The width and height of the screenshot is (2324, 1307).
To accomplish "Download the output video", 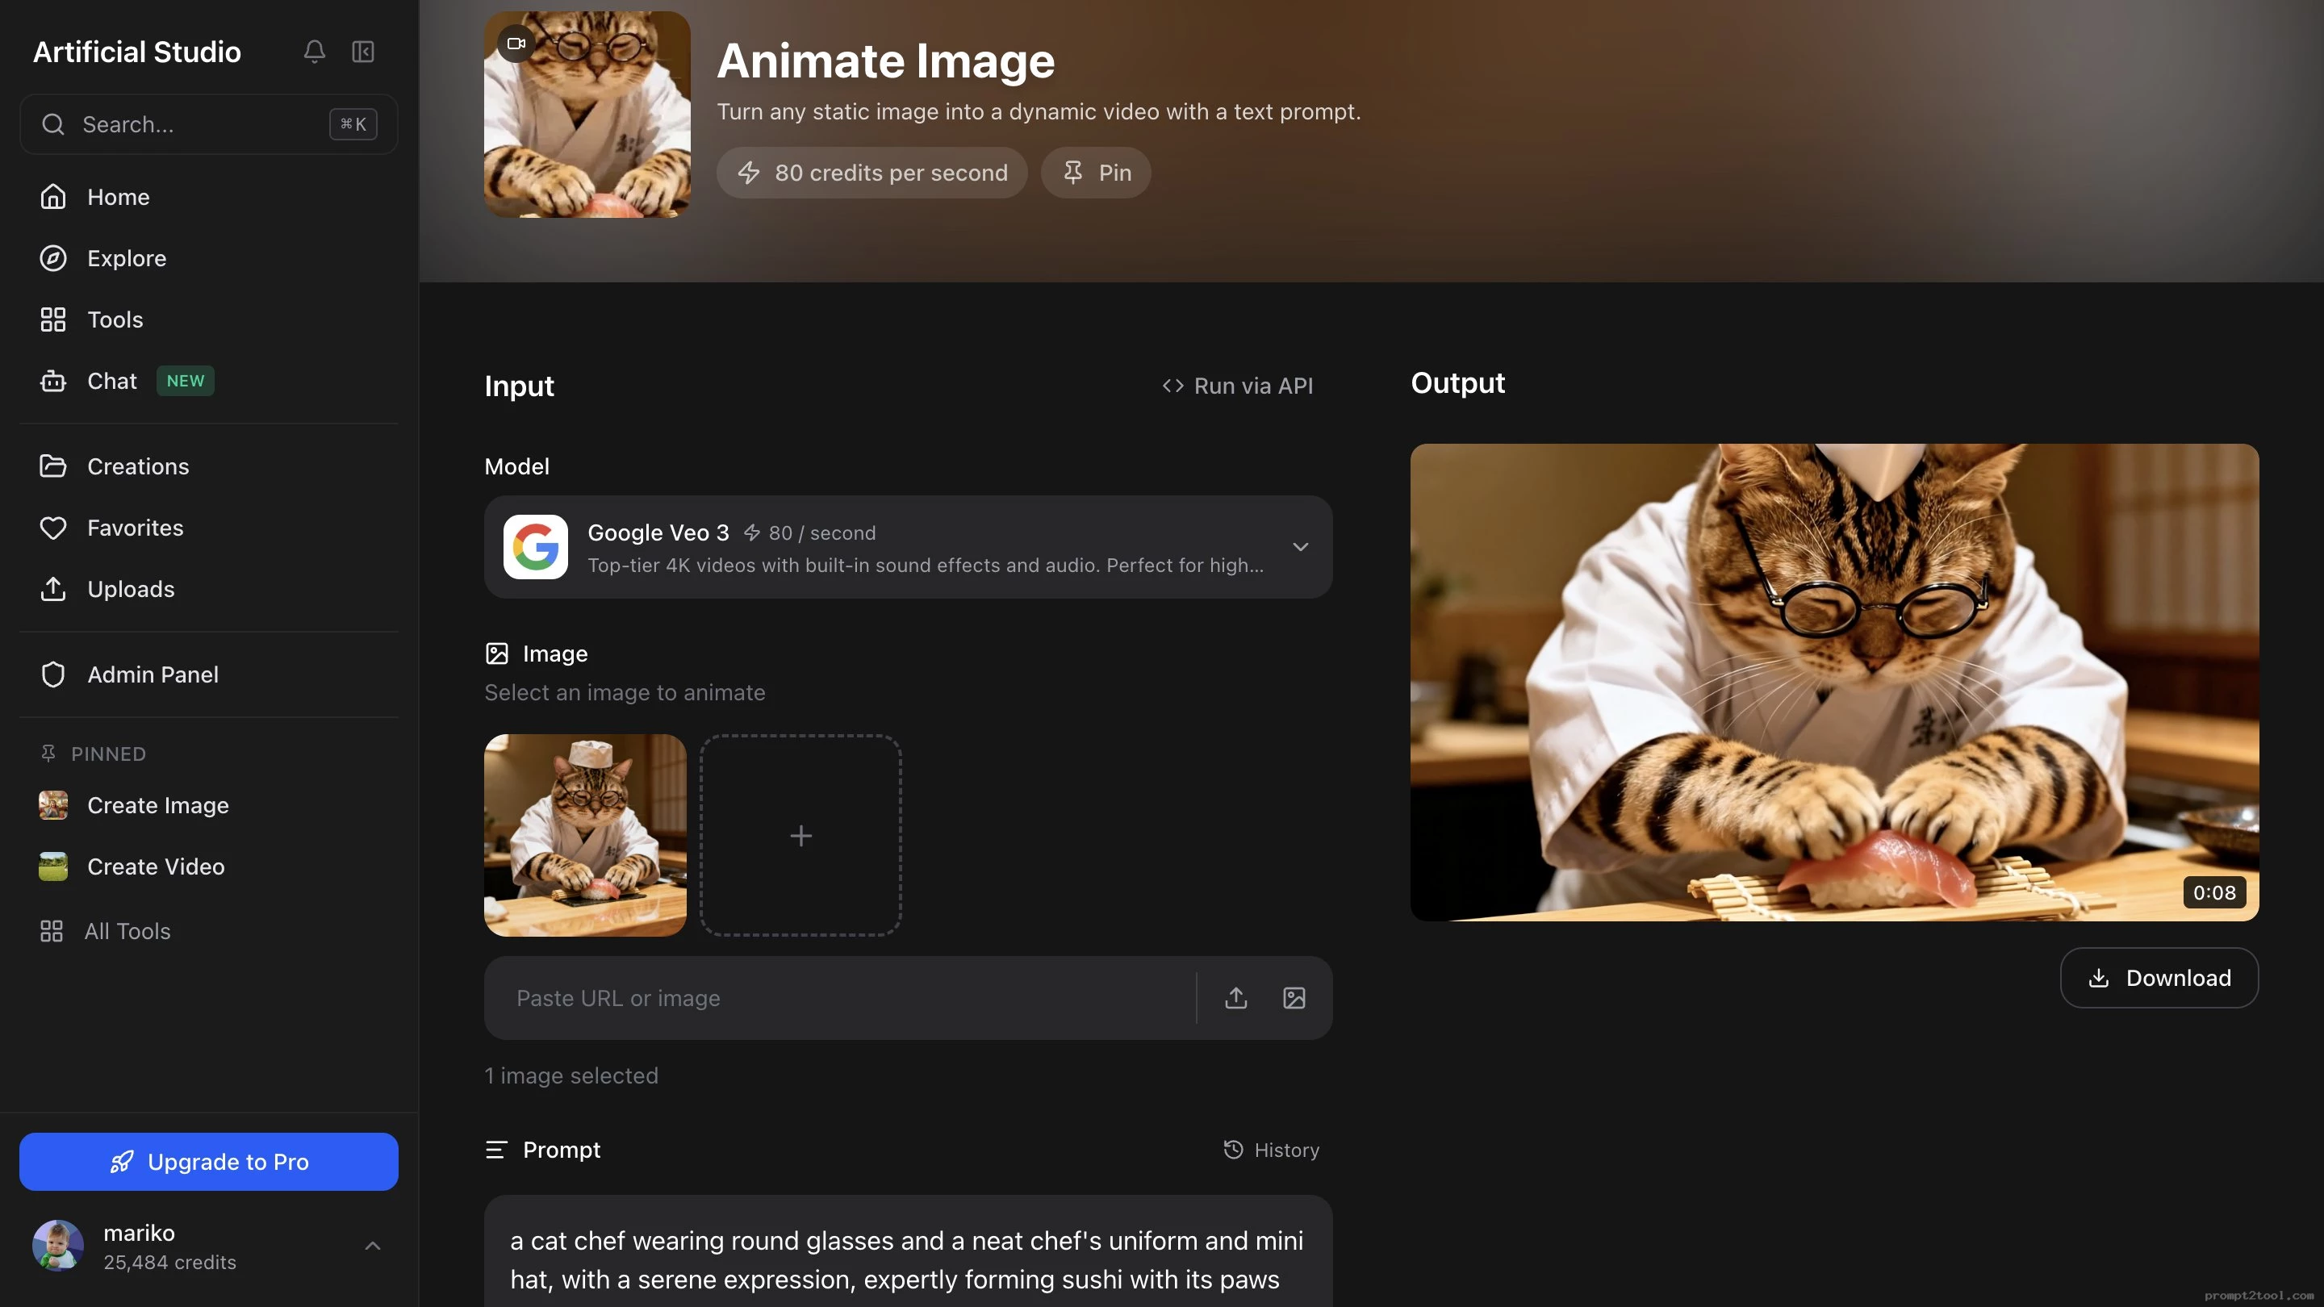I will tap(2159, 978).
